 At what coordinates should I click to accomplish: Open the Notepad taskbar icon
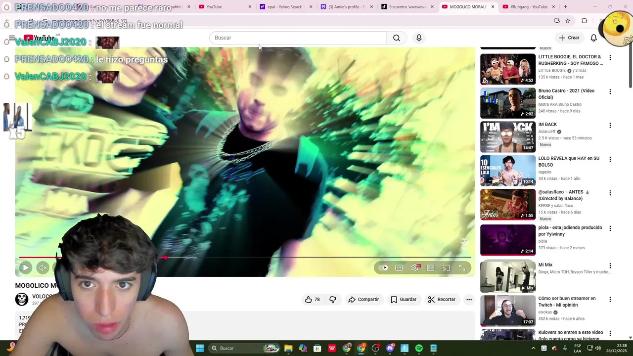pos(434,348)
